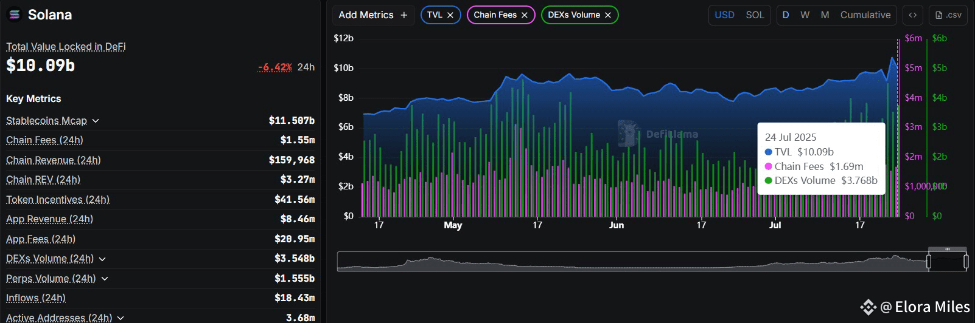Click the Chain Fees (24h) label
975x323 pixels.
click(44, 140)
